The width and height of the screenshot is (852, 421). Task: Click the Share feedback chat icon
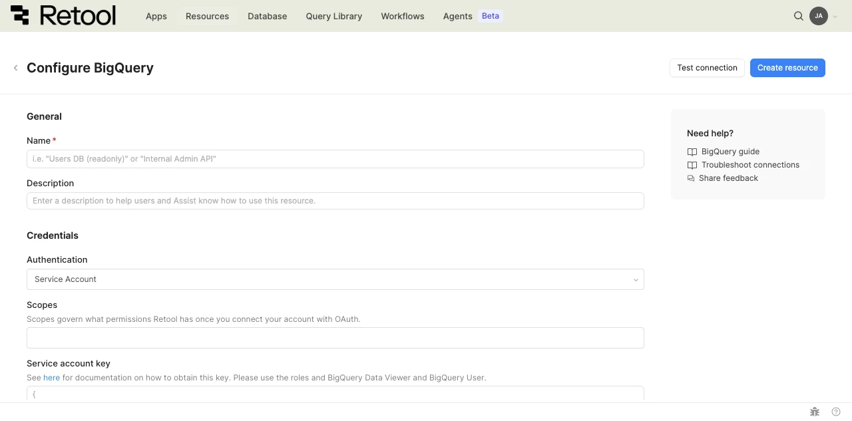(x=691, y=178)
